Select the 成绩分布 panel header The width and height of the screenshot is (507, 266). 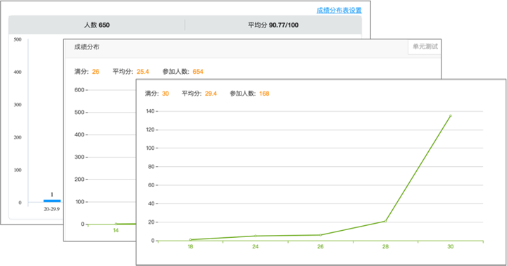(x=87, y=47)
